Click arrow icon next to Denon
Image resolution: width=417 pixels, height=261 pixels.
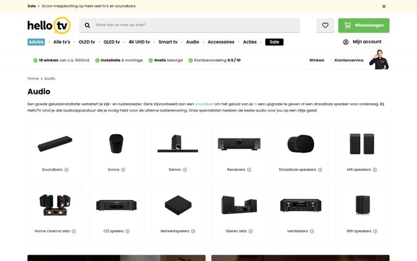[185, 169]
